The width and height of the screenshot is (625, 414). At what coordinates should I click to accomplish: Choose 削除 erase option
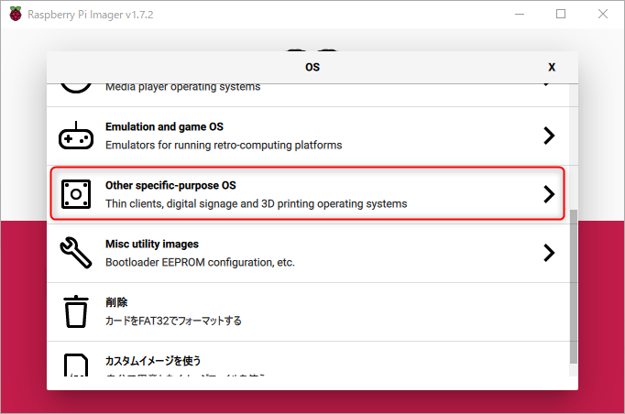click(x=308, y=312)
